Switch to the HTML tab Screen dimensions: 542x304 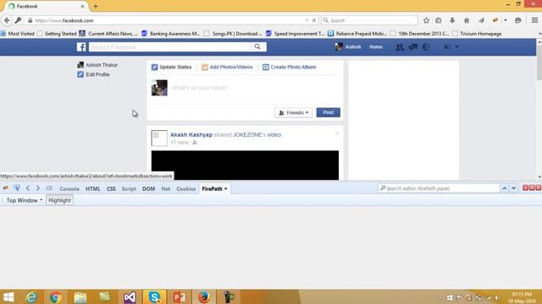point(92,189)
